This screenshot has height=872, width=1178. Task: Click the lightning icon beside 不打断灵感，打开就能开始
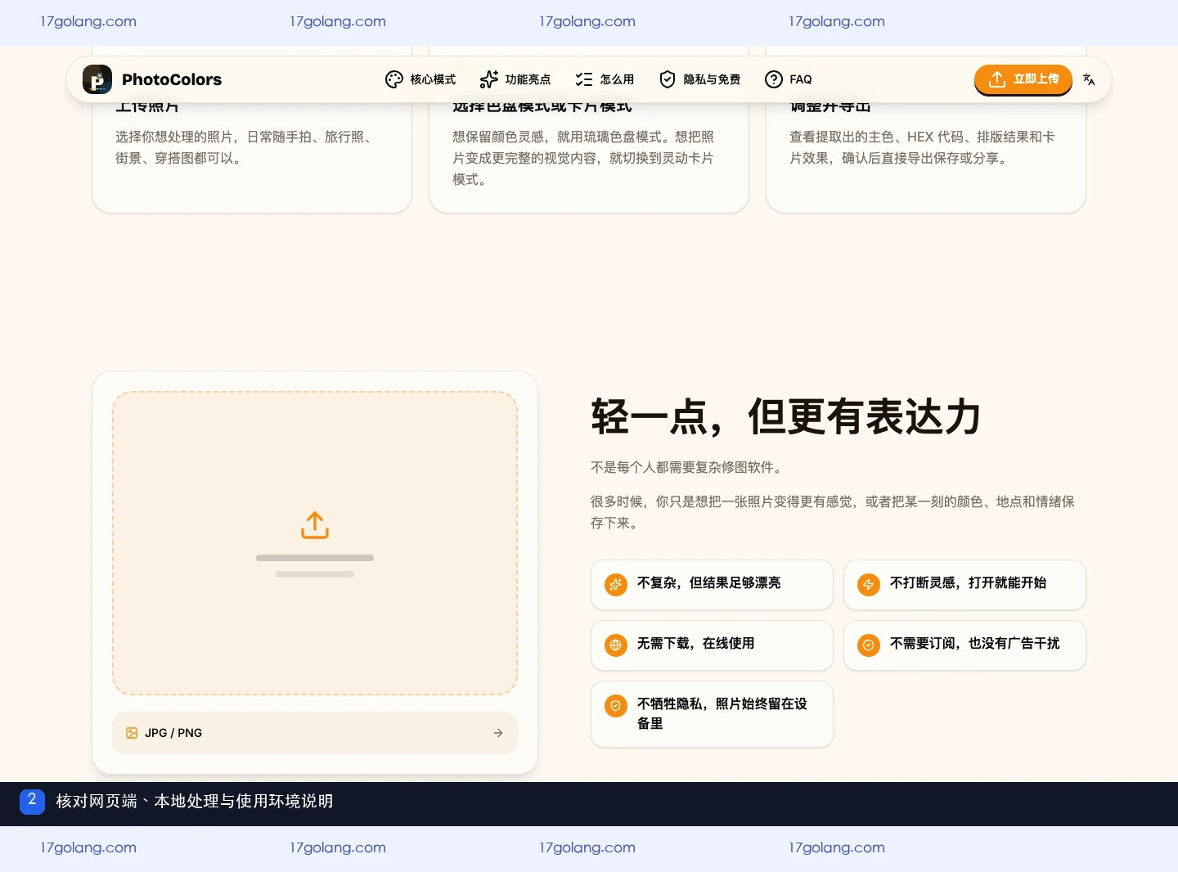[x=869, y=584]
